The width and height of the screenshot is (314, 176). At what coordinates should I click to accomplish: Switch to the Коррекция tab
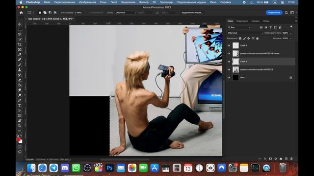(242, 21)
